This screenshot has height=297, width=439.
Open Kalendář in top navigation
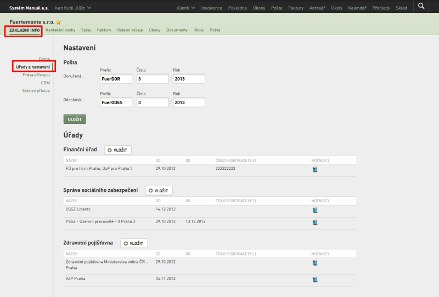(x=357, y=8)
